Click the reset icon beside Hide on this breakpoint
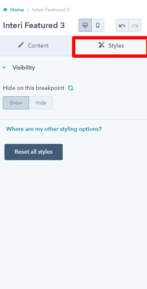 [x=70, y=88]
